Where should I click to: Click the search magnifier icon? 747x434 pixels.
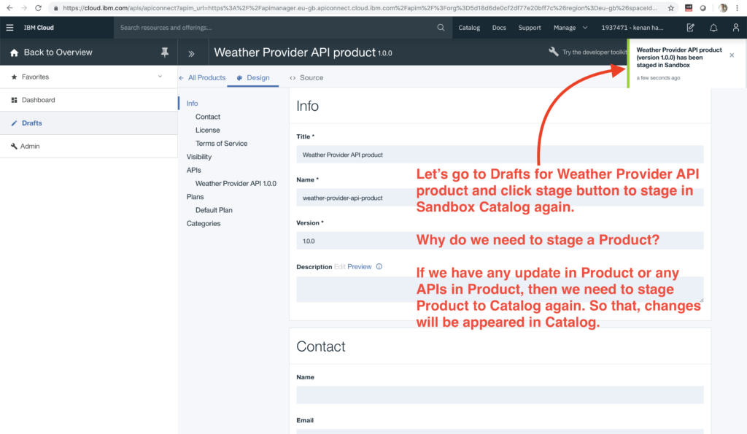pos(441,28)
